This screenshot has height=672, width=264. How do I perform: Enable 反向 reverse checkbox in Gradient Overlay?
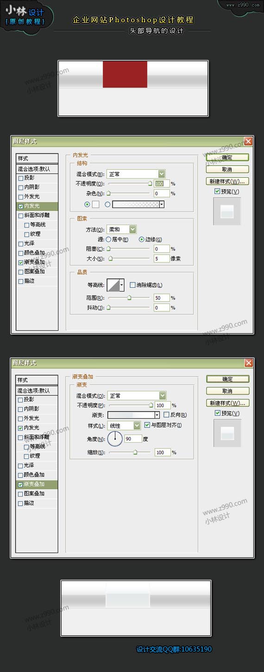[166, 415]
